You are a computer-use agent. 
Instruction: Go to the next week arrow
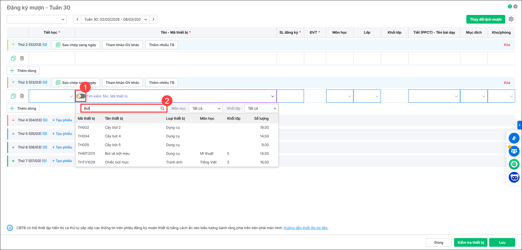[x=153, y=19]
